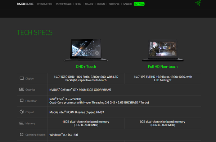Click the Operating System disk icon
216x142 pixels.
pos(22,134)
